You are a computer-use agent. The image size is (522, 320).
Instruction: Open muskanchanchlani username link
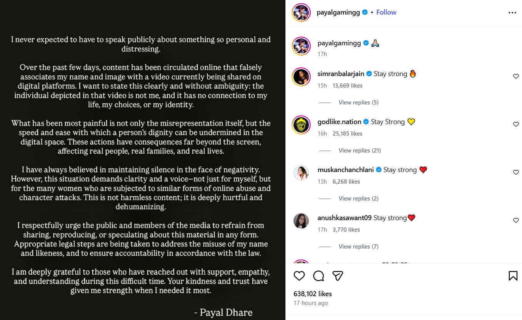345,170
